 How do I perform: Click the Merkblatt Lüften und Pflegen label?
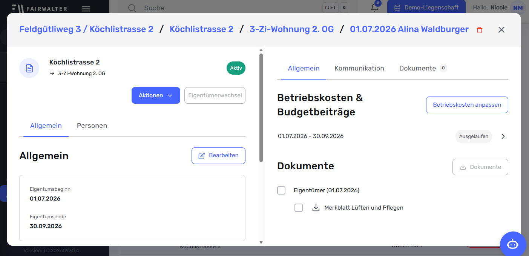[x=364, y=208]
